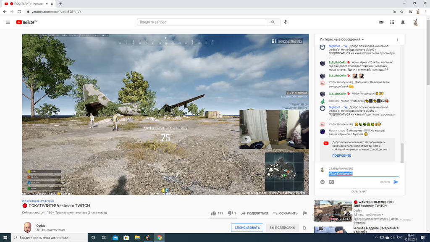Open emoji picker in chat input

coord(322,182)
